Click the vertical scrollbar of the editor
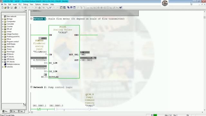Screen dimensions: 206x116 pos(205,61)
